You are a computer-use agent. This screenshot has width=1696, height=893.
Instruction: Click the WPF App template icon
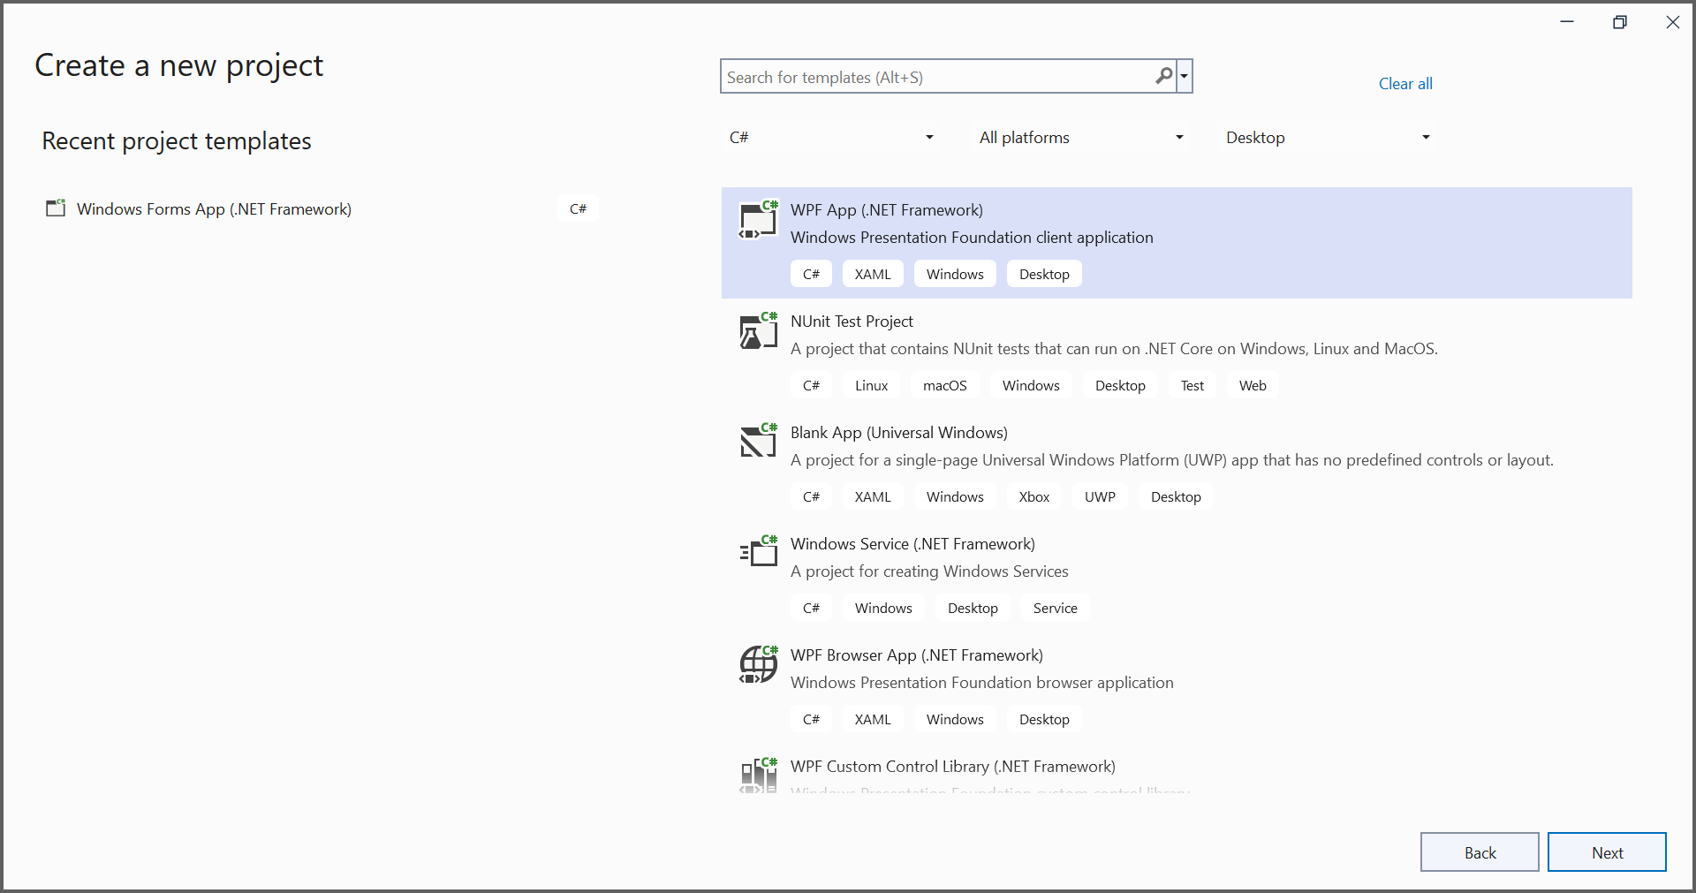click(758, 220)
